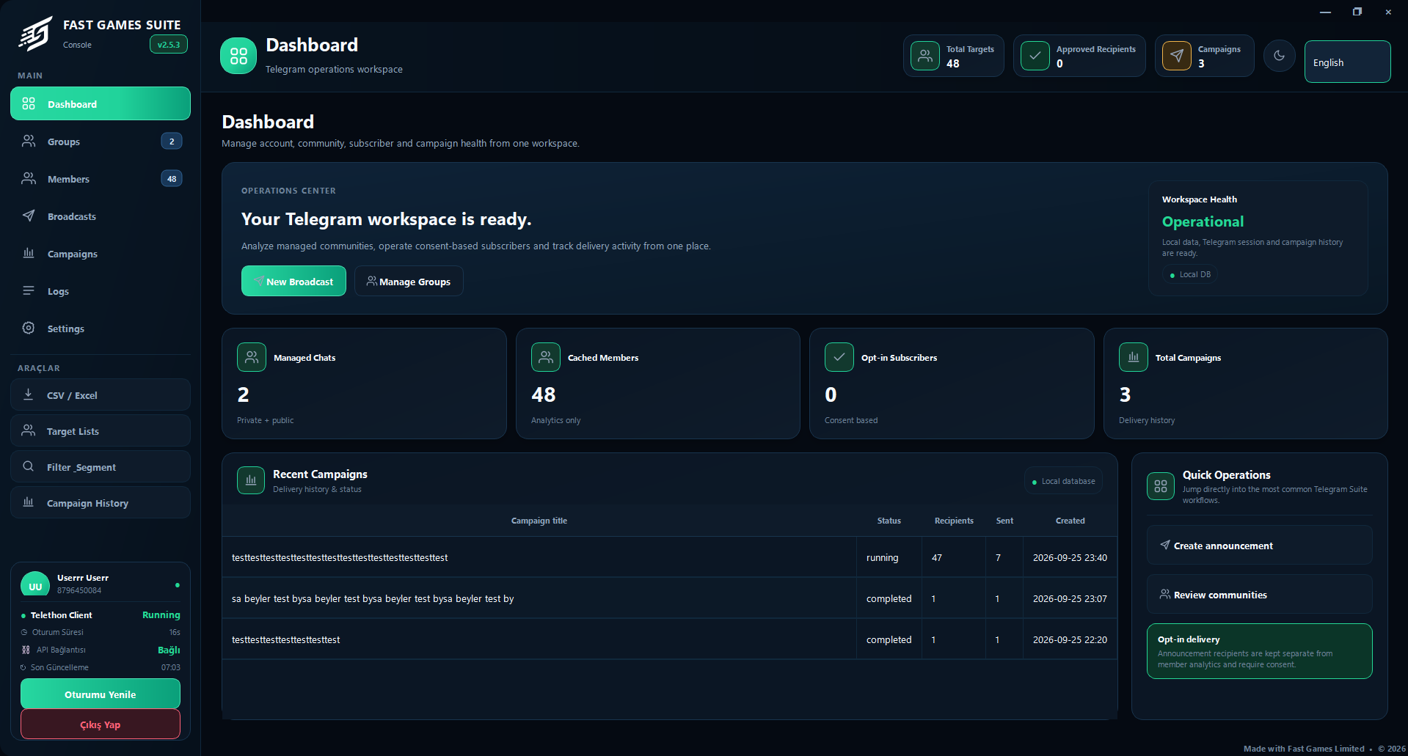The height and width of the screenshot is (756, 1408).
Task: Start a New Broadcast
Action: tap(293, 281)
